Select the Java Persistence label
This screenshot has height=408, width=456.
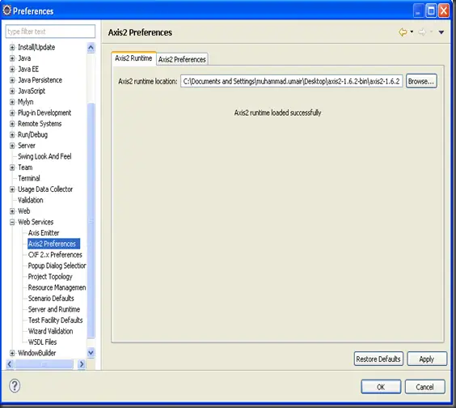pyautogui.click(x=40, y=80)
